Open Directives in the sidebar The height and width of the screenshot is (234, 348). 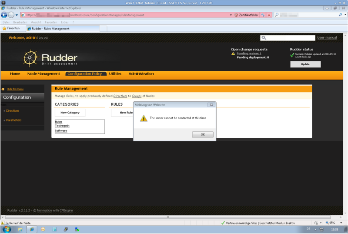[x=13, y=111]
